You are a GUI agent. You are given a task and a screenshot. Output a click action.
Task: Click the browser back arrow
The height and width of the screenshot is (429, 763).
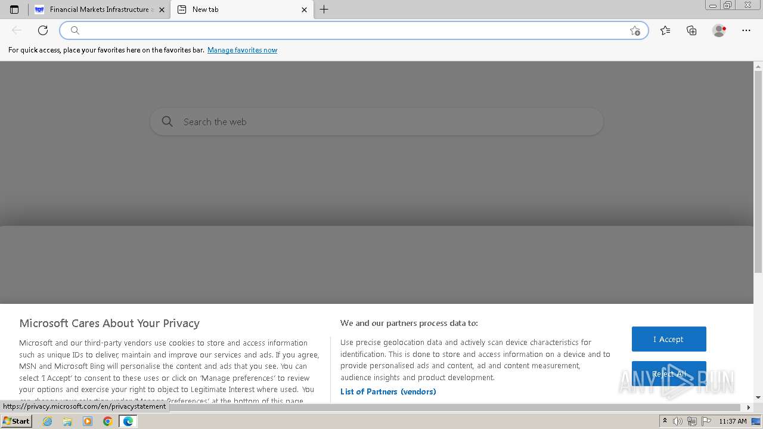tap(17, 30)
